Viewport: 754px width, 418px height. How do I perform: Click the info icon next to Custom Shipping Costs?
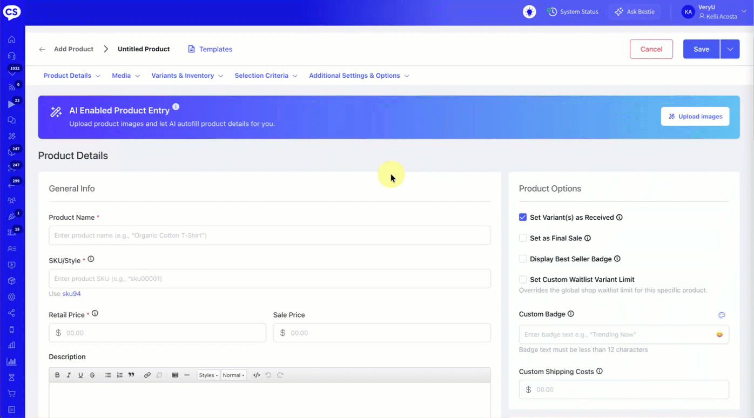coord(600,372)
